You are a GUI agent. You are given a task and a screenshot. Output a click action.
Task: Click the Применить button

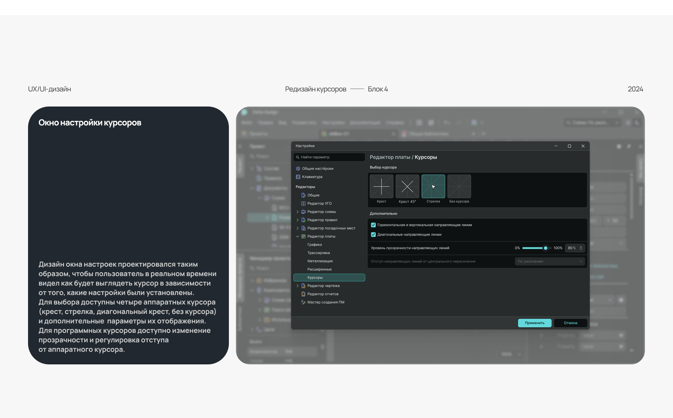pyautogui.click(x=535, y=323)
